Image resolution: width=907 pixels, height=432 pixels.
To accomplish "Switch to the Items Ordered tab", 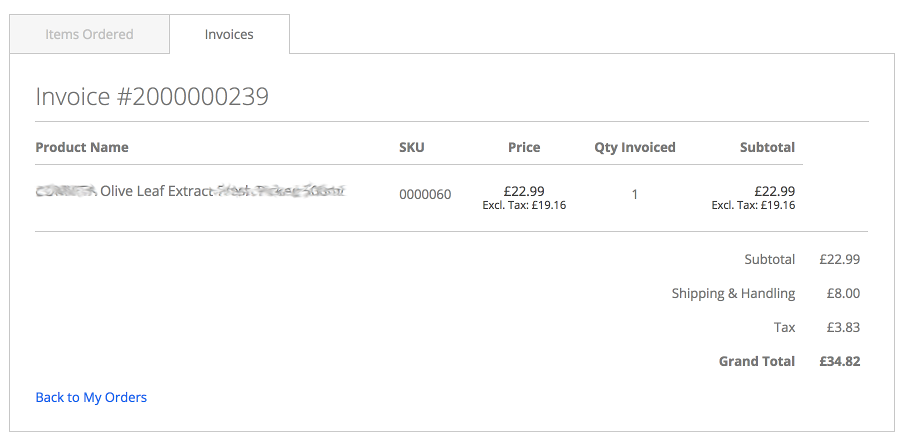I will pos(89,34).
